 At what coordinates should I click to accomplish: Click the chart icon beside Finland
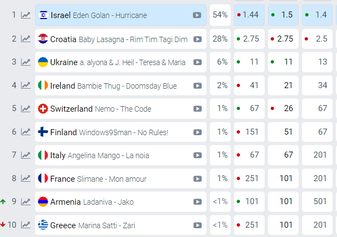click(x=26, y=132)
